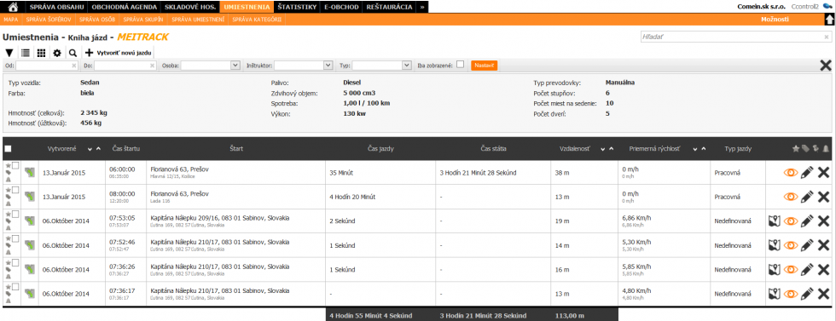Check the select-all checkbox in table header
Screen dimensions: 836x321
(x=8, y=149)
